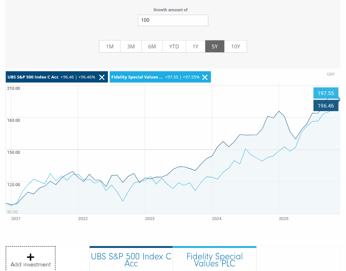Click the 90.00 y-axis label

[x=12, y=212]
